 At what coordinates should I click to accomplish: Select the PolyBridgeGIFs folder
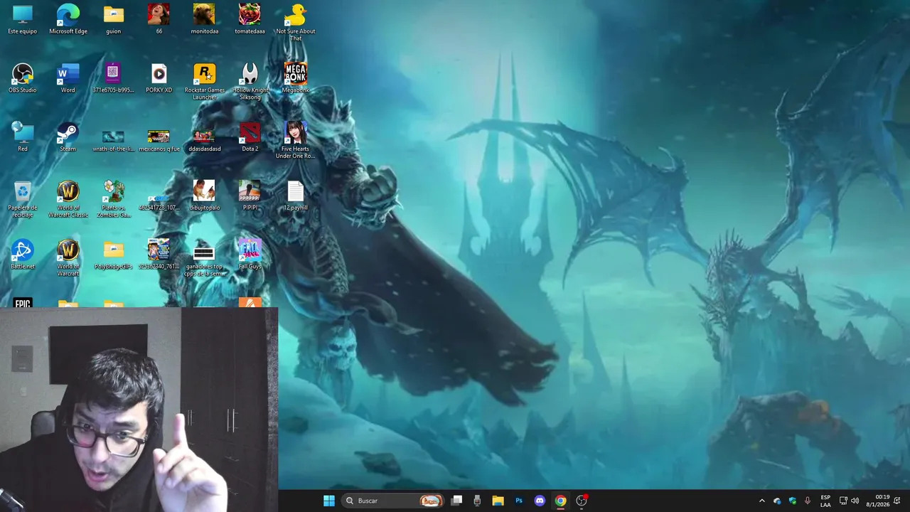point(114,255)
